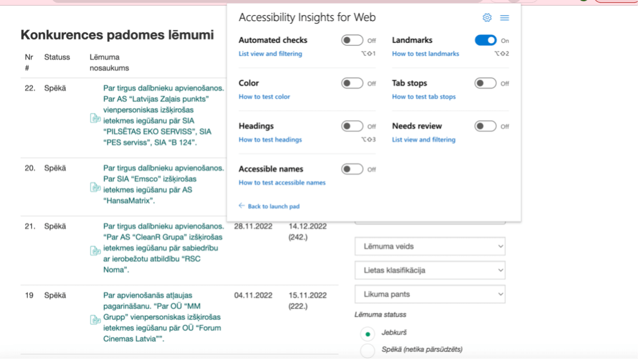The width and height of the screenshot is (640, 361).
Task: Click Needs review List view and filtering
Action: (423, 140)
